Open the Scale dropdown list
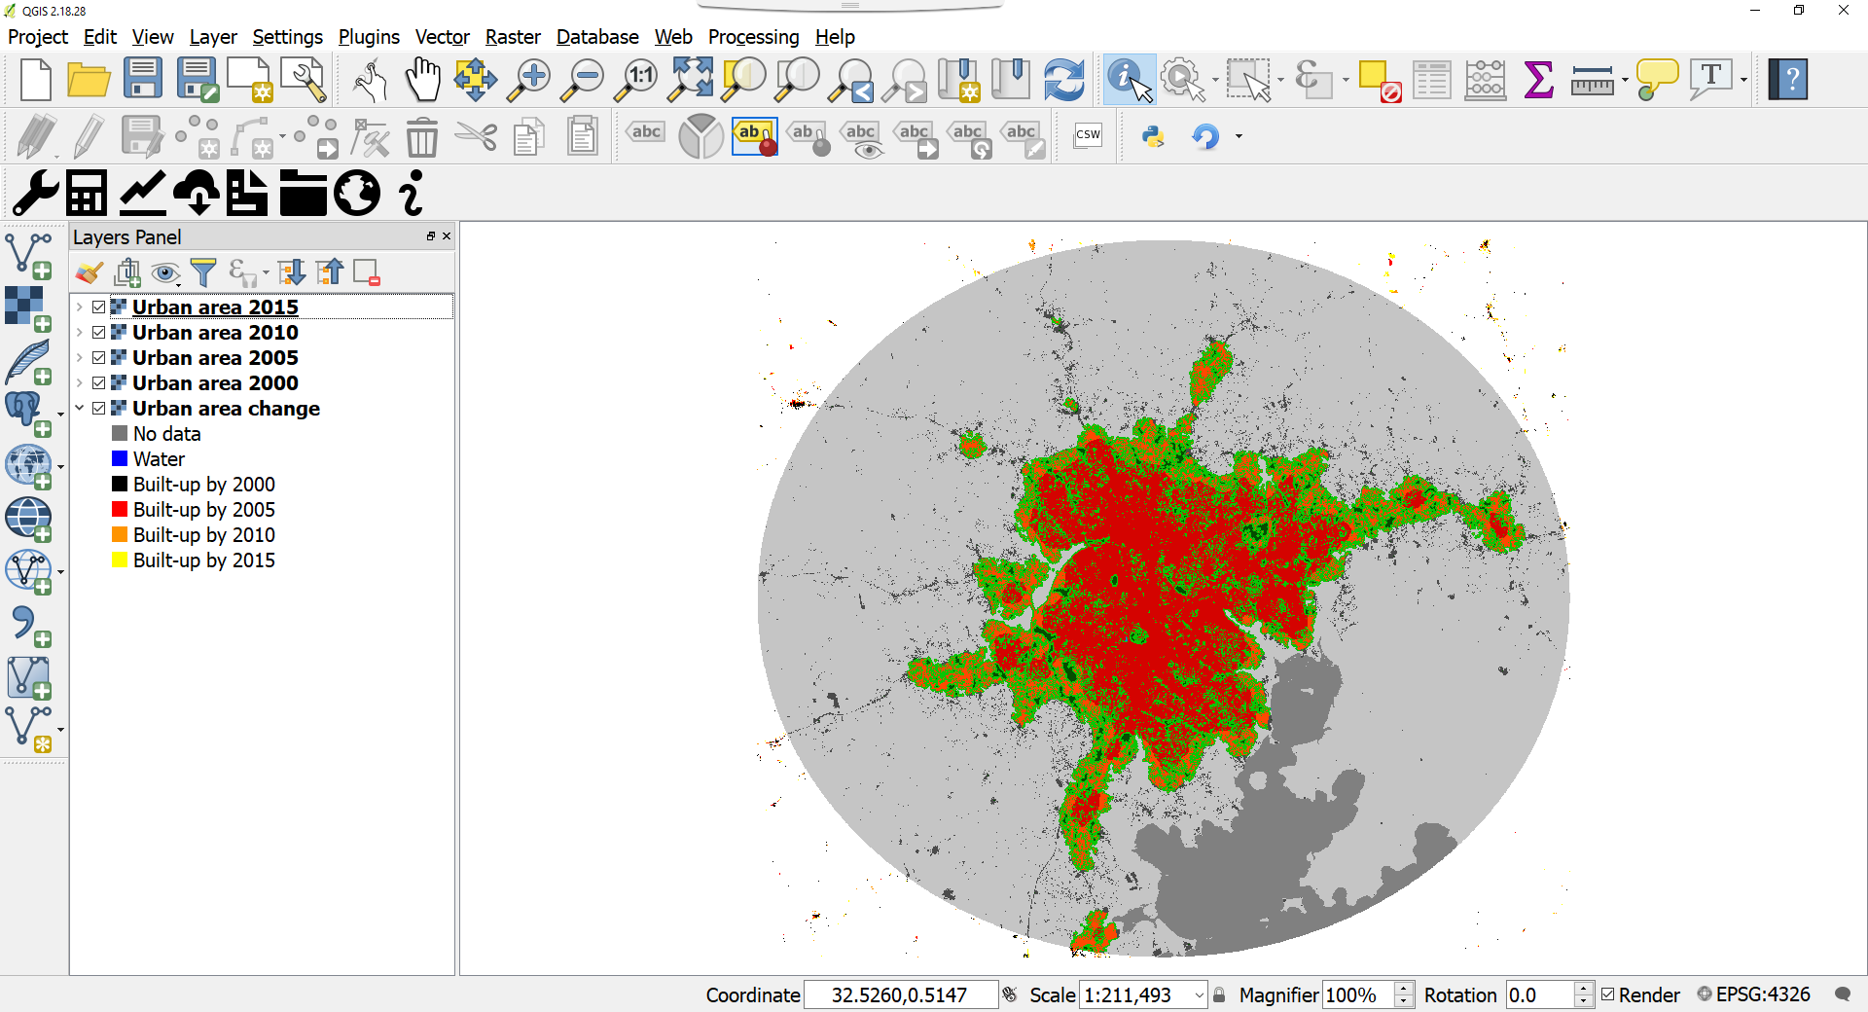This screenshot has height=1012, width=1868. tap(1199, 994)
